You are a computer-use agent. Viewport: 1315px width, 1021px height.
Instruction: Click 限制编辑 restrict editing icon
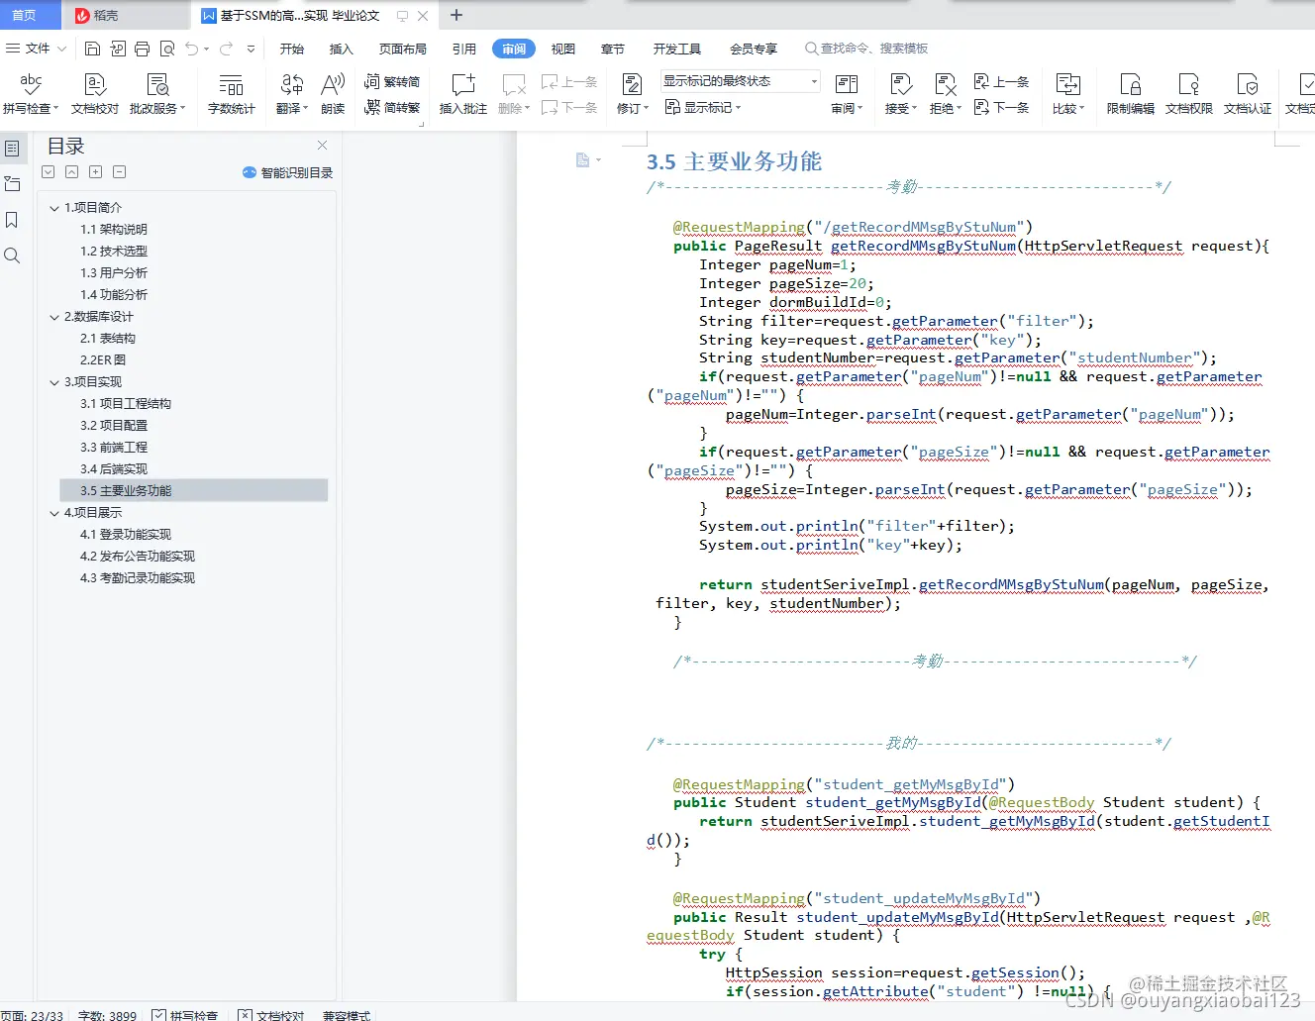[1130, 94]
